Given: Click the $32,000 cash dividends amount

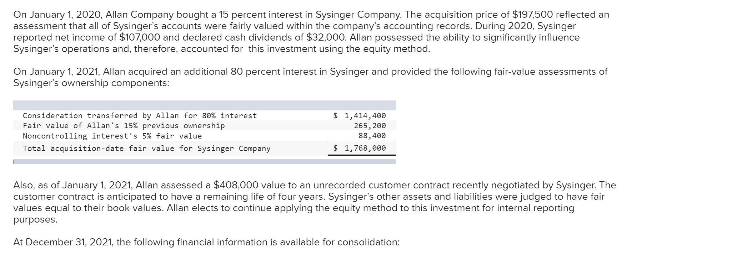Looking at the screenshot, I should click(326, 37).
